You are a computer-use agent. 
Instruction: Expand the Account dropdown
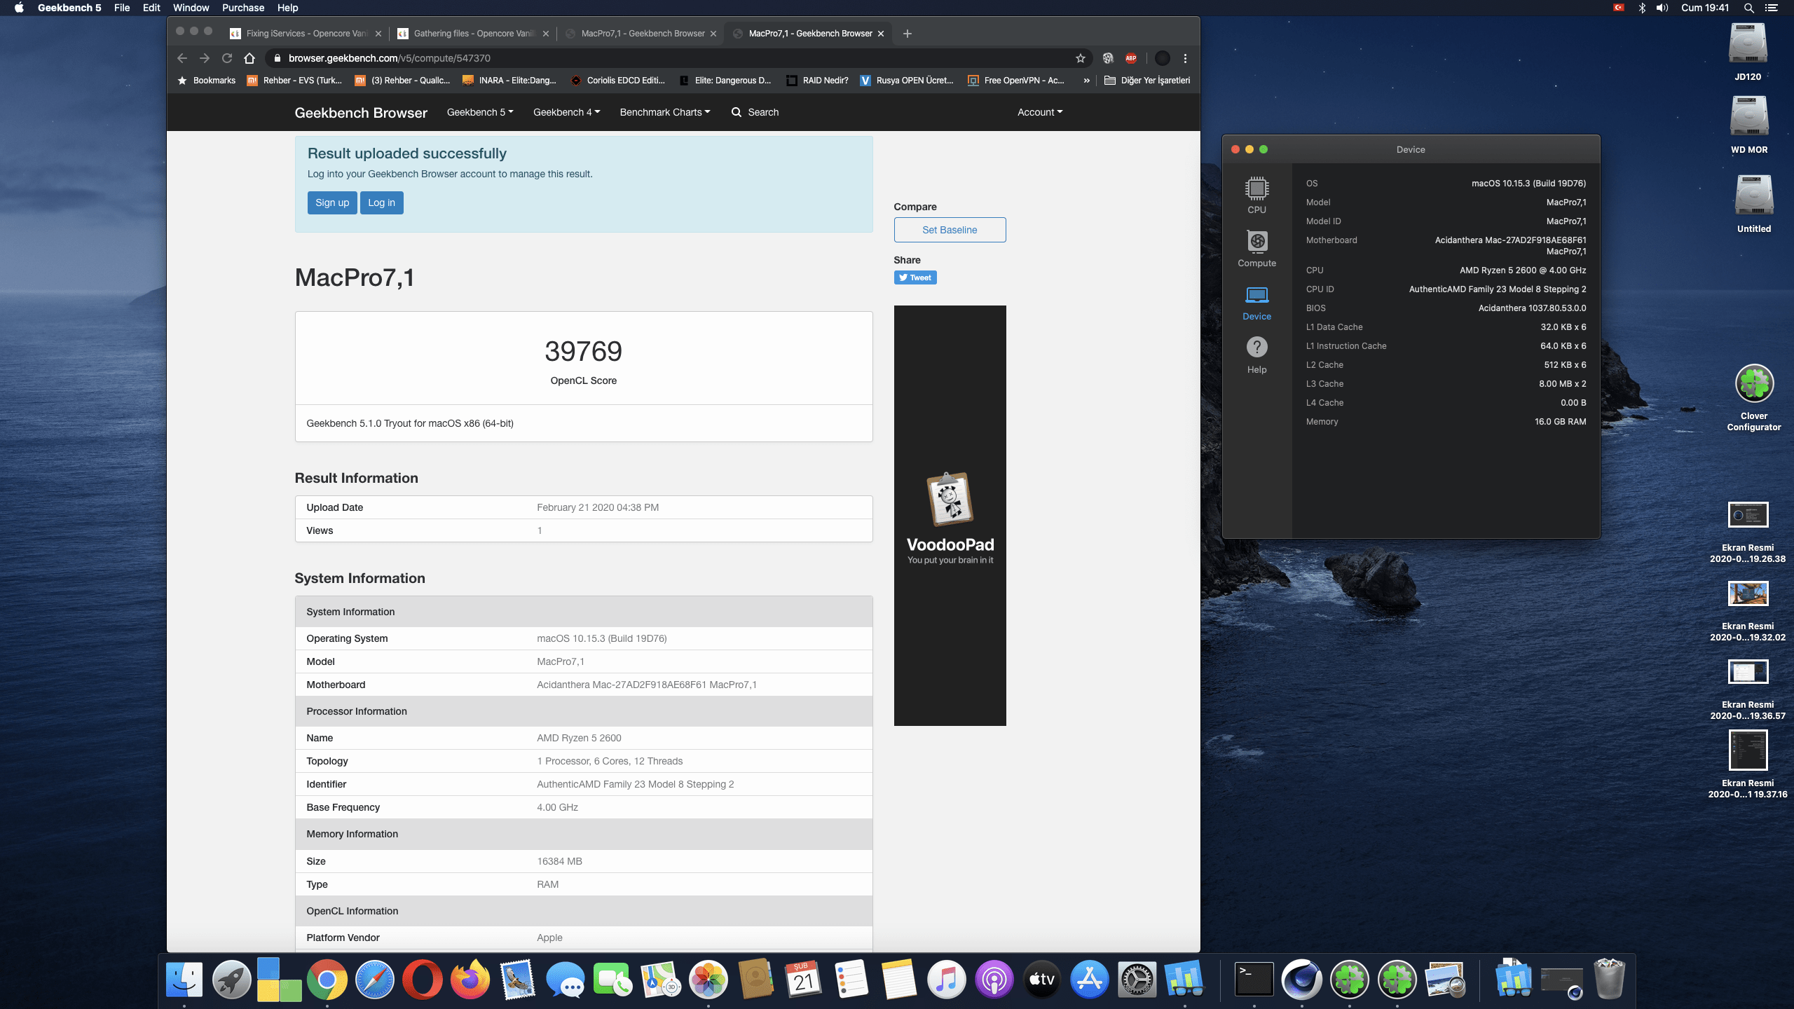(x=1040, y=112)
